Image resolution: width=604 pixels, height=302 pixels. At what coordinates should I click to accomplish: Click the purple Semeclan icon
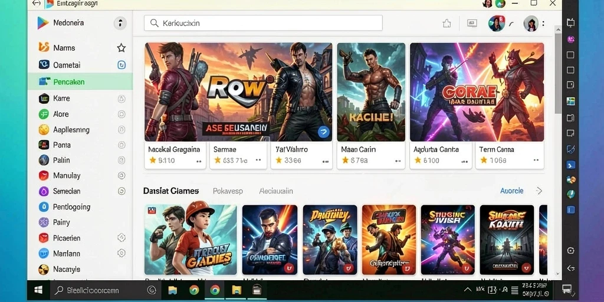coord(44,191)
